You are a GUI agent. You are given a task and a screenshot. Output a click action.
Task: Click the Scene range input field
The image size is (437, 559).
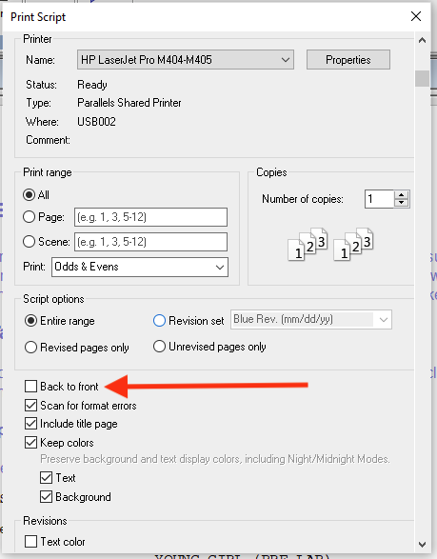coord(150,242)
